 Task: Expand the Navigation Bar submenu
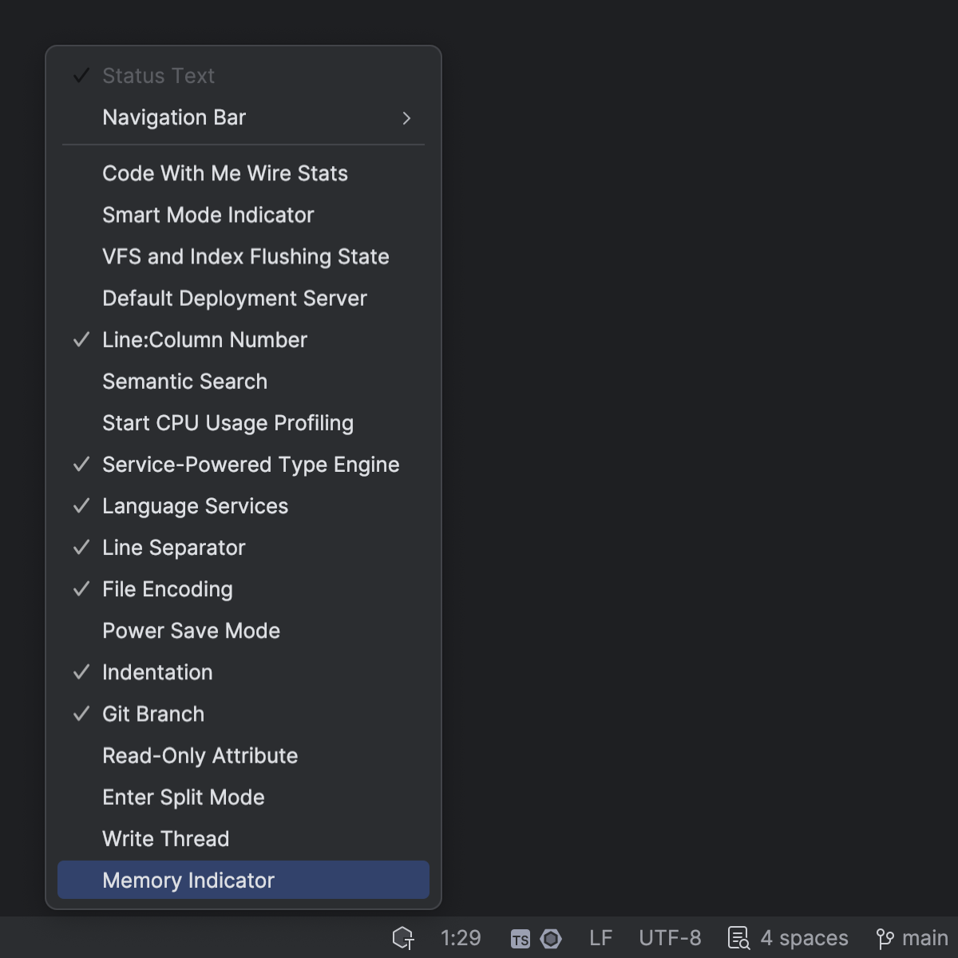[x=173, y=117]
